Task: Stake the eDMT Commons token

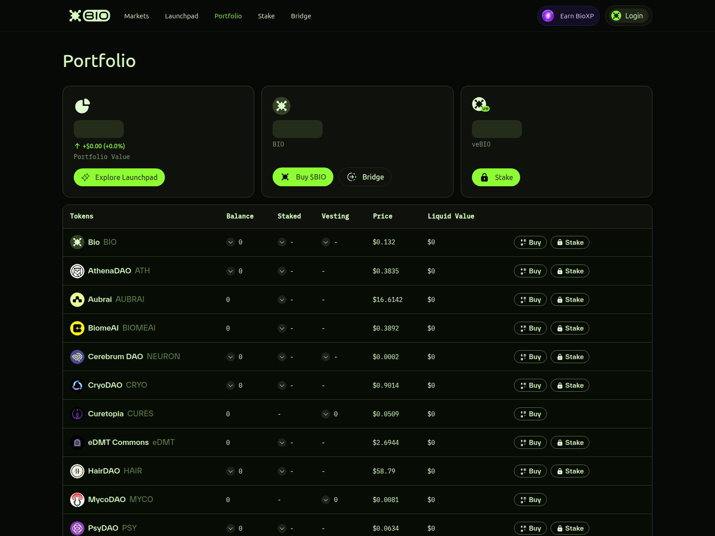Action: (570, 442)
